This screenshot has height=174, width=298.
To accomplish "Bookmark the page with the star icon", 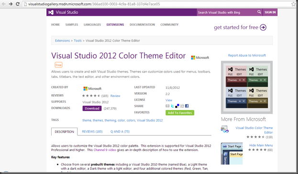I will click(x=294, y=4).
